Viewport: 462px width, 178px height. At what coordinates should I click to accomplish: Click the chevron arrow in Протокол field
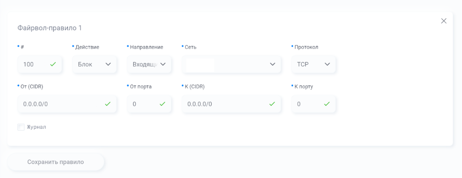coord(328,64)
